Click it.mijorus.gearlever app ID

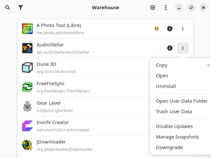[x=55, y=111]
